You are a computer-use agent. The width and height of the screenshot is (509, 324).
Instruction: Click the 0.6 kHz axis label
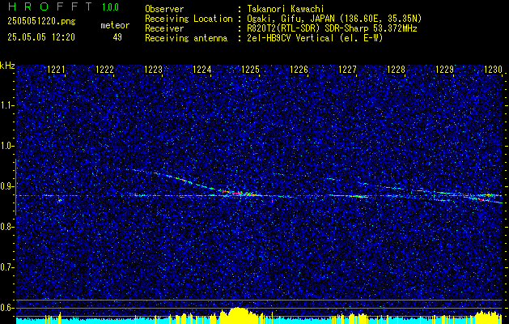click(x=7, y=308)
